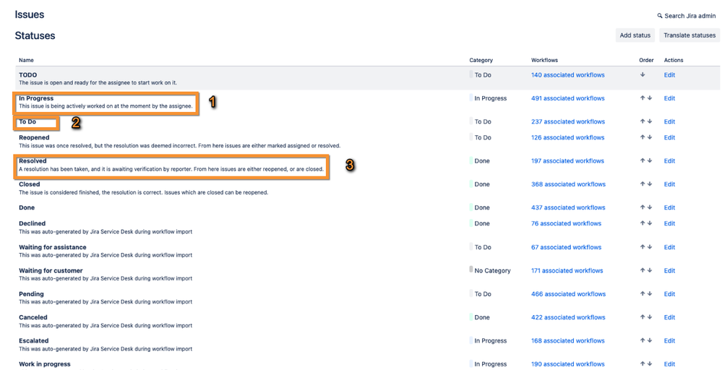The width and height of the screenshot is (722, 370).
Task: Open 491 associated workflows link
Action: tap(568, 98)
